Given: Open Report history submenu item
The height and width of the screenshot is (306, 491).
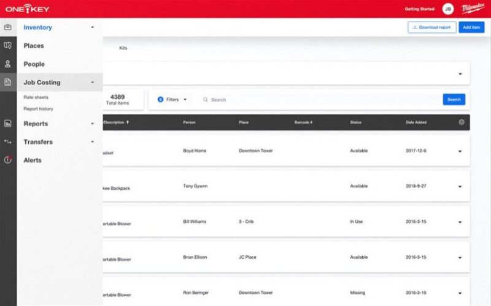Looking at the screenshot, I should pos(39,109).
